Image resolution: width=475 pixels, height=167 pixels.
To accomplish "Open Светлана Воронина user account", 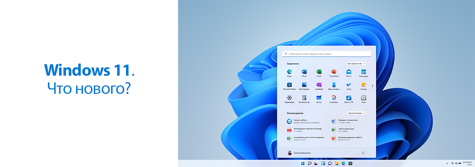I will [299, 153].
